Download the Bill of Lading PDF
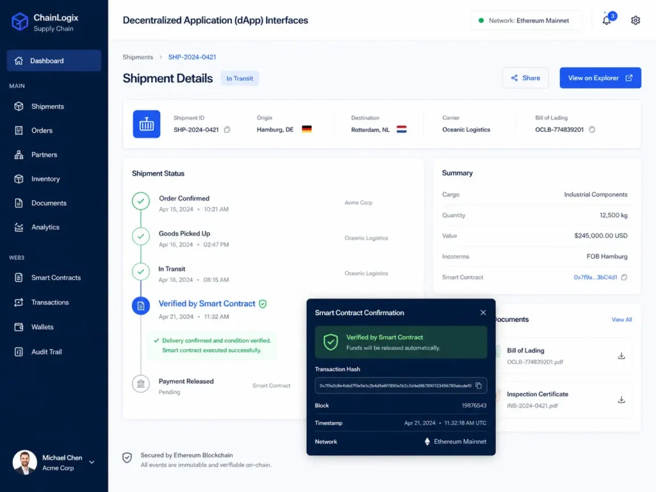Image resolution: width=656 pixels, height=492 pixels. [x=621, y=356]
